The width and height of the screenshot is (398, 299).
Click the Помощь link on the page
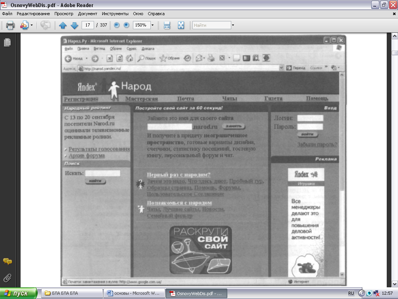(x=317, y=98)
